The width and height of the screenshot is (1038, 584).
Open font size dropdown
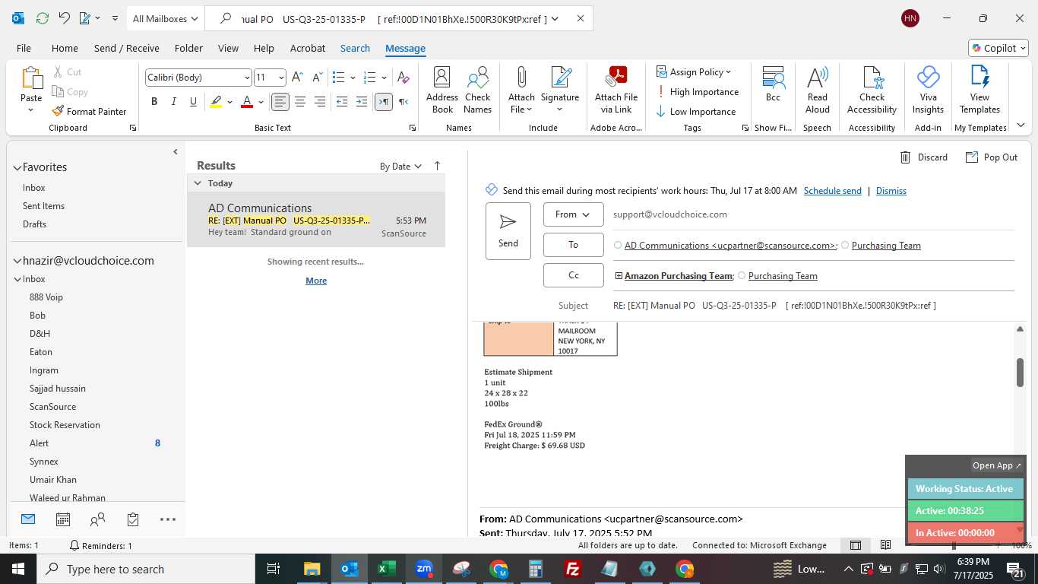click(281, 78)
